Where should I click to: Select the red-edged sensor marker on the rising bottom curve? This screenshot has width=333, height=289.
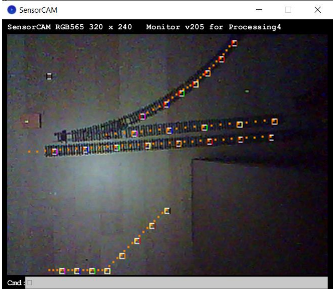pyautogui.click(x=137, y=241)
